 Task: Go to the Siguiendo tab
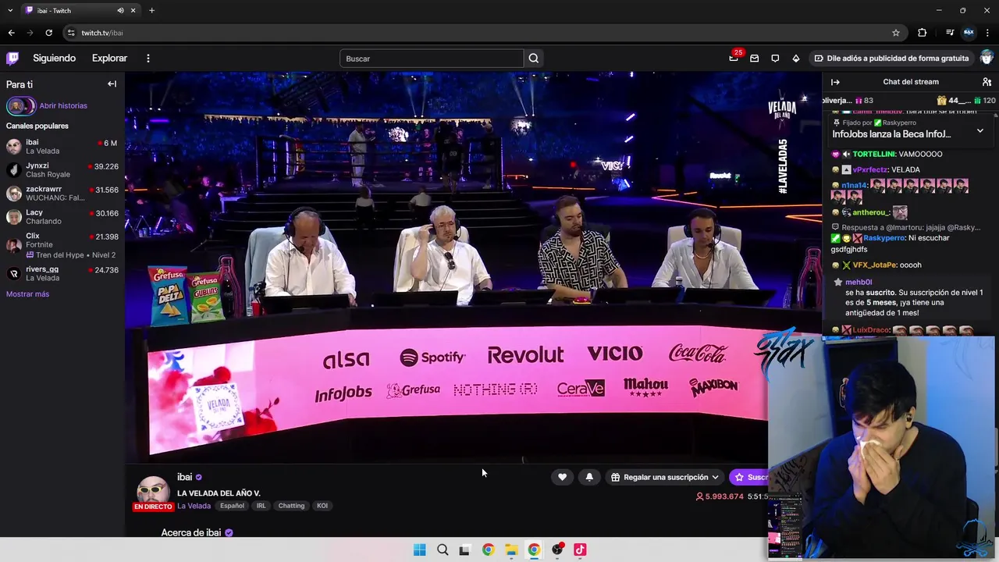pyautogui.click(x=54, y=58)
